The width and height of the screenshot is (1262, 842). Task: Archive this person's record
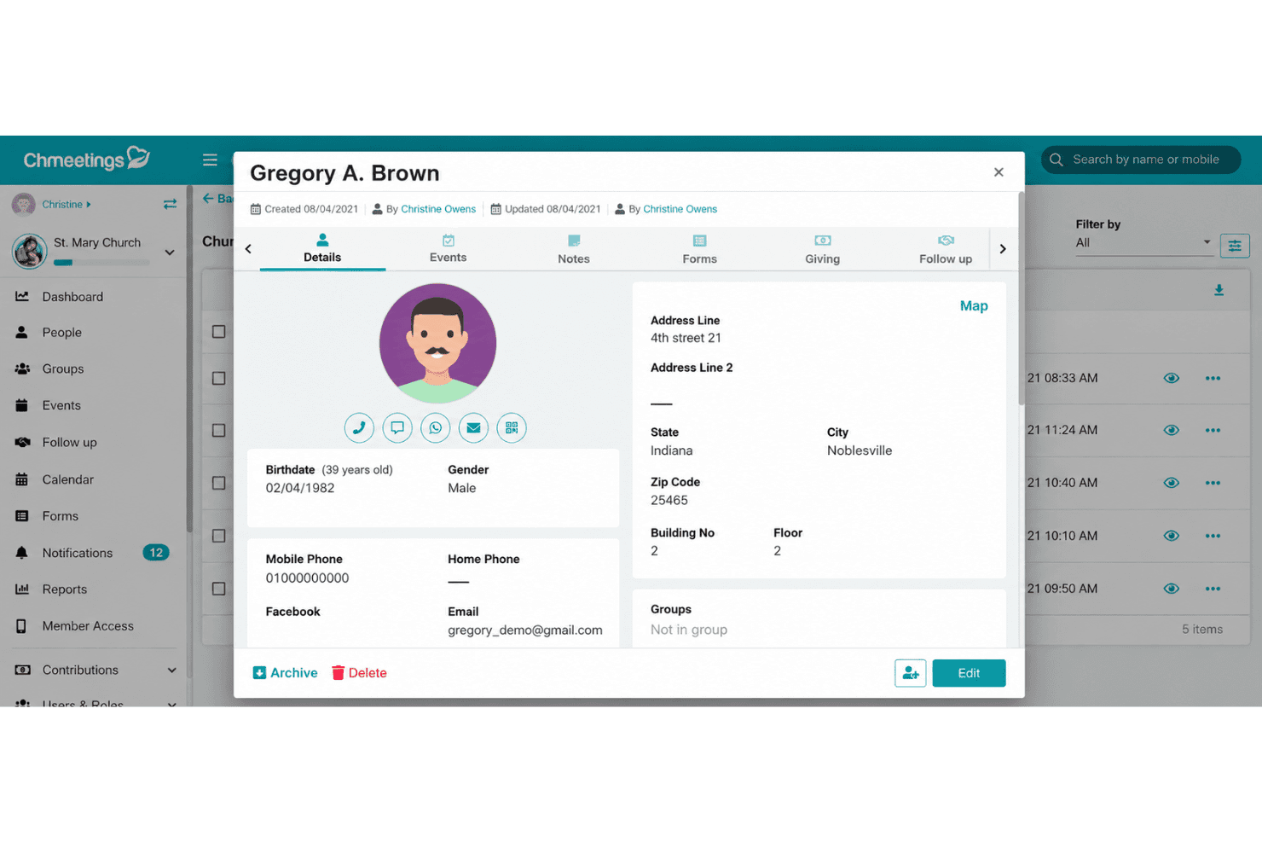pyautogui.click(x=285, y=673)
